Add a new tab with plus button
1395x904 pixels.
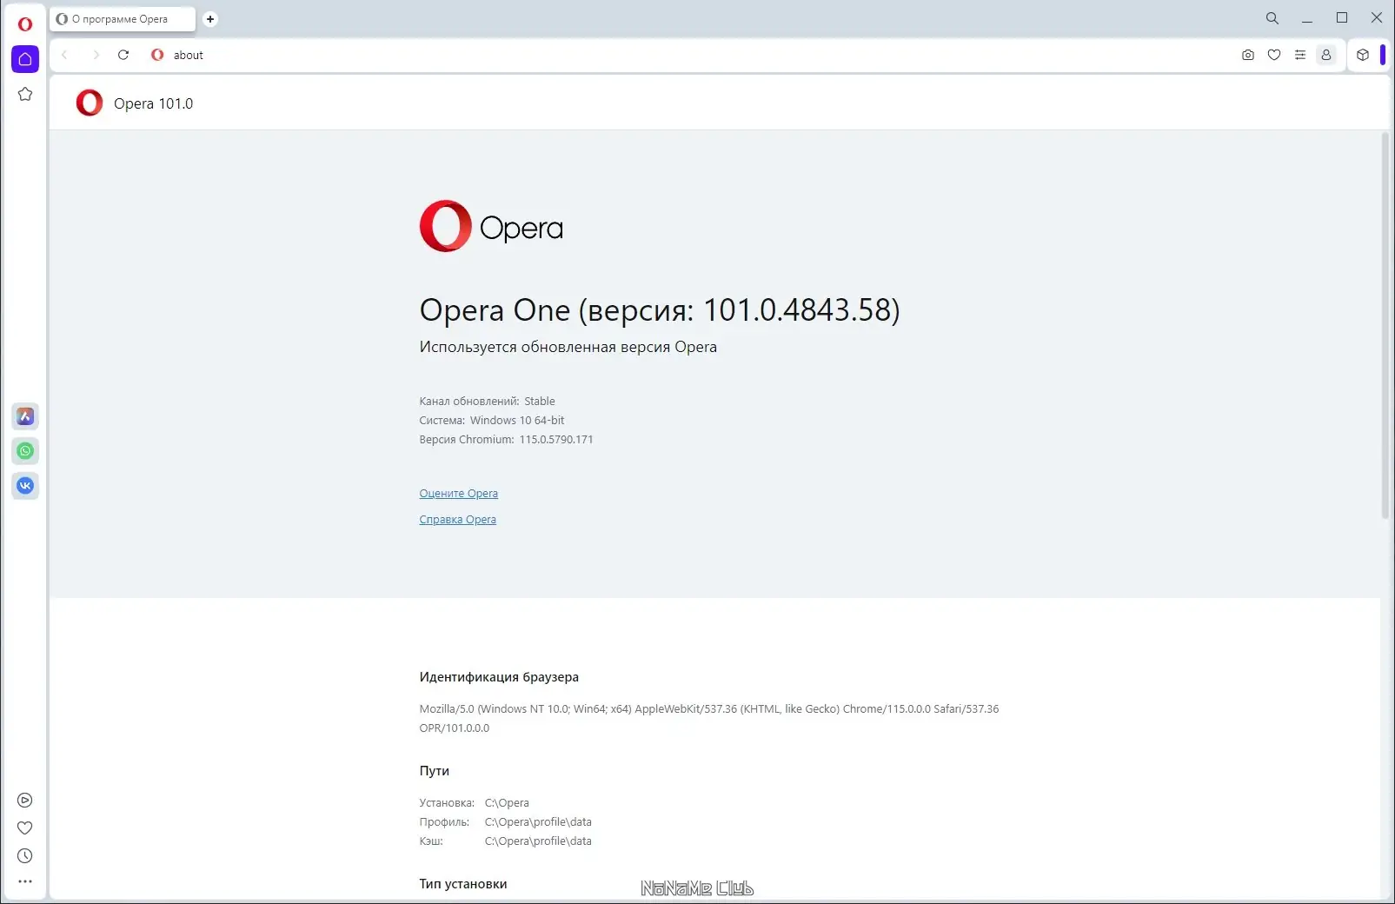click(210, 19)
